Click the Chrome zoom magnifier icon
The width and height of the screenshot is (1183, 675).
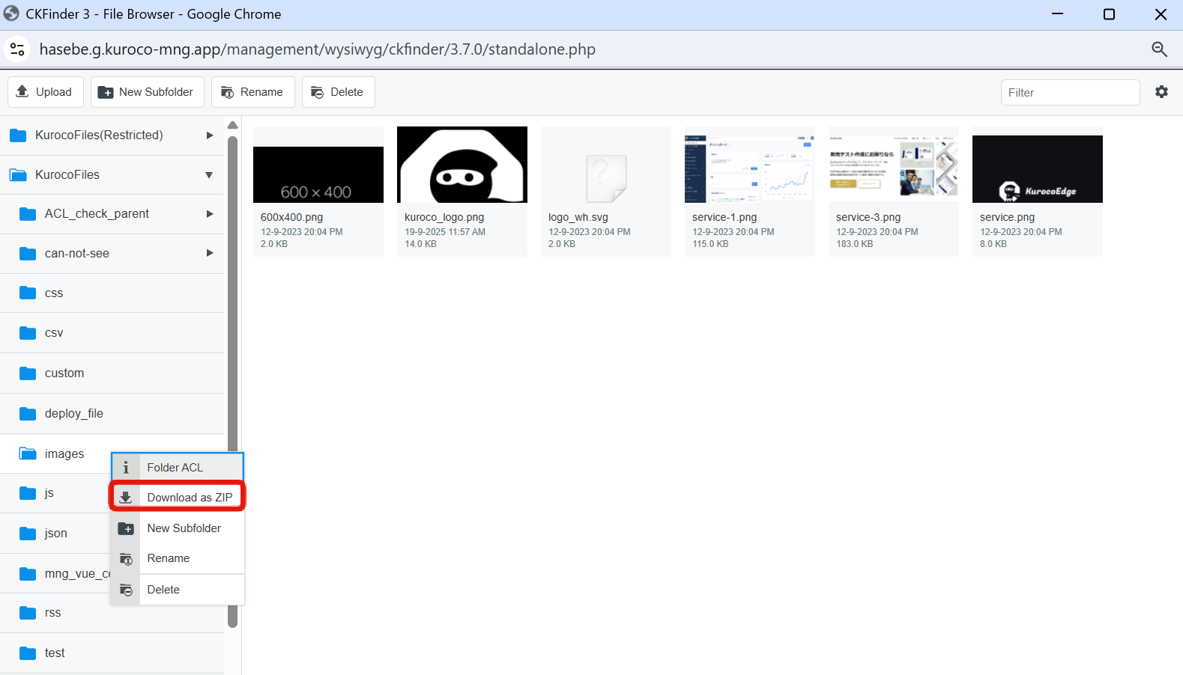pos(1159,49)
